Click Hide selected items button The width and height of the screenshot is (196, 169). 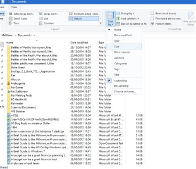pos(191,19)
